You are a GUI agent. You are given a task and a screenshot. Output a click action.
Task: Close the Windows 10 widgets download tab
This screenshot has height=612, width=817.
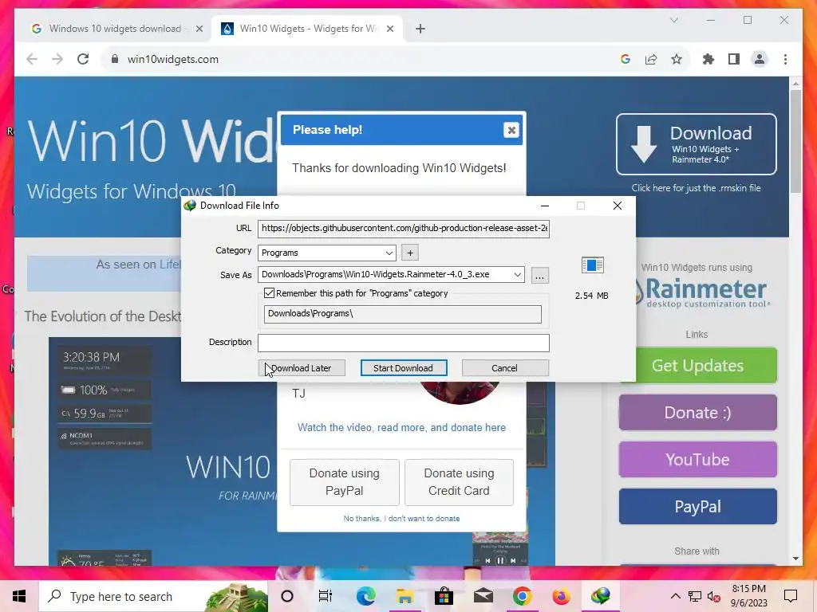click(x=199, y=29)
